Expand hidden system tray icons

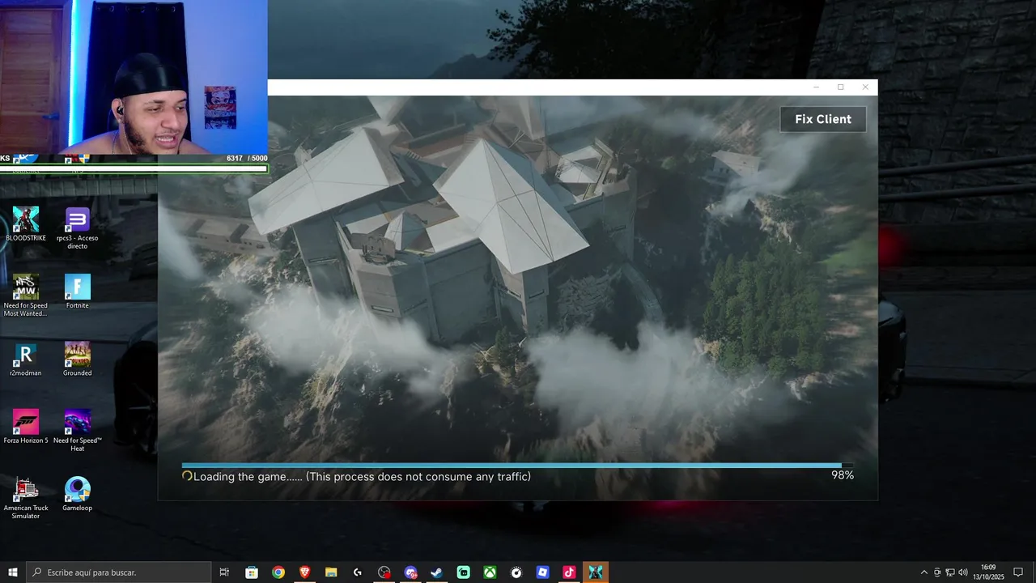[924, 572]
